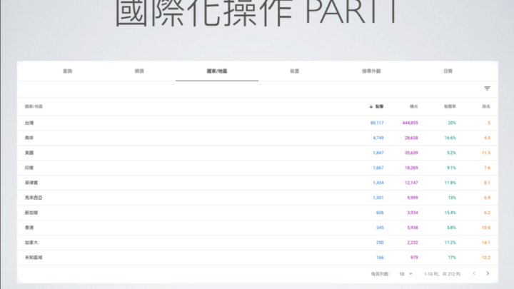The width and height of the screenshot is (514, 289).
Task: Sort by 排名 column header
Action: (x=487, y=106)
